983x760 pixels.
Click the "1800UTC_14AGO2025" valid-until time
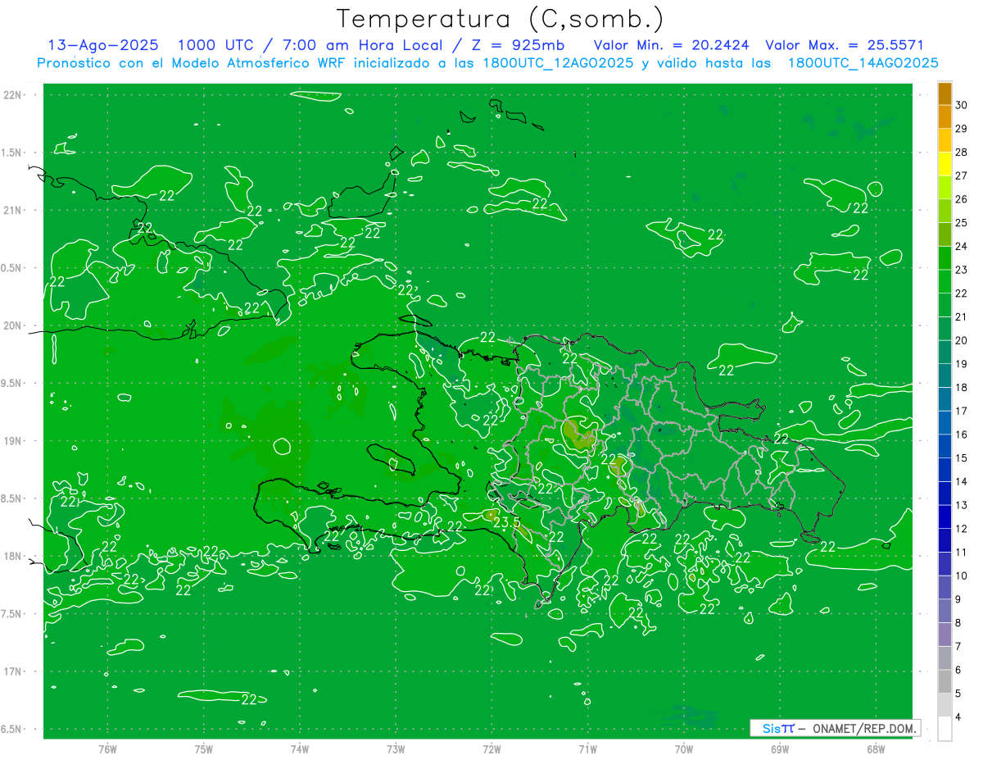863,63
